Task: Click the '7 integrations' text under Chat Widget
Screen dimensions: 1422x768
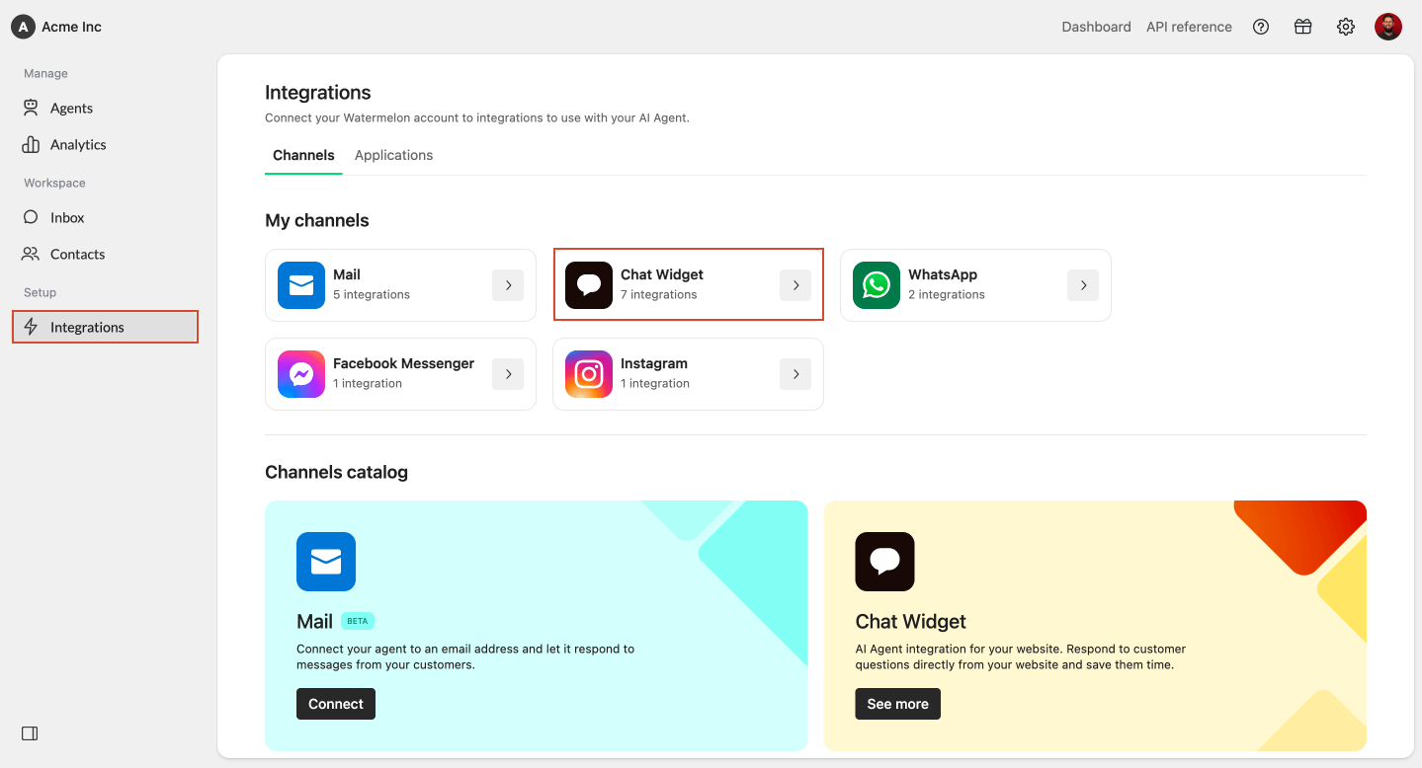Action: (x=659, y=294)
